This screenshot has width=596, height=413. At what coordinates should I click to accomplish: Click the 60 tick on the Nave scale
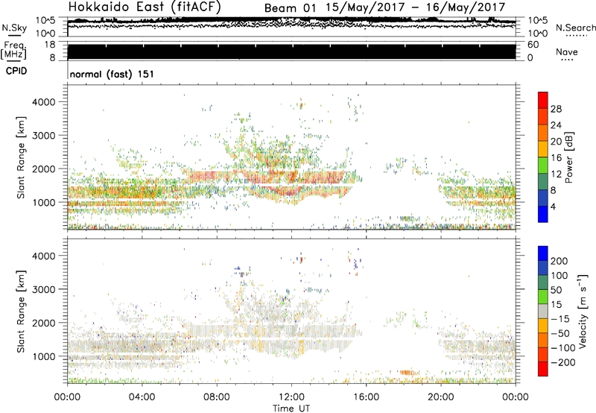(x=533, y=45)
